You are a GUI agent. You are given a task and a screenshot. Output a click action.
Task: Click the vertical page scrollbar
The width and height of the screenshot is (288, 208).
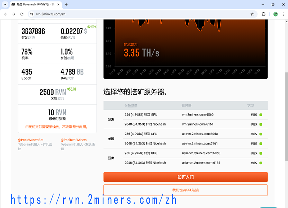[x=286, y=108]
